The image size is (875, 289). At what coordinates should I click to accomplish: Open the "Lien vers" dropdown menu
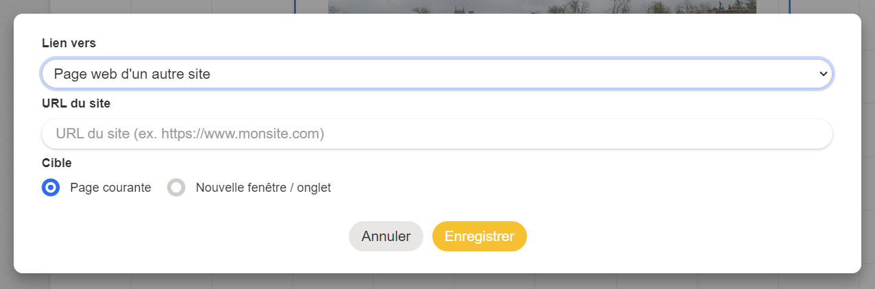437,74
